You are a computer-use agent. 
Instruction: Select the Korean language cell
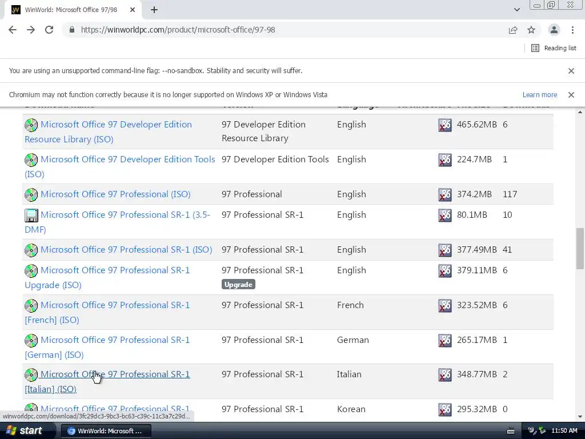(351, 409)
